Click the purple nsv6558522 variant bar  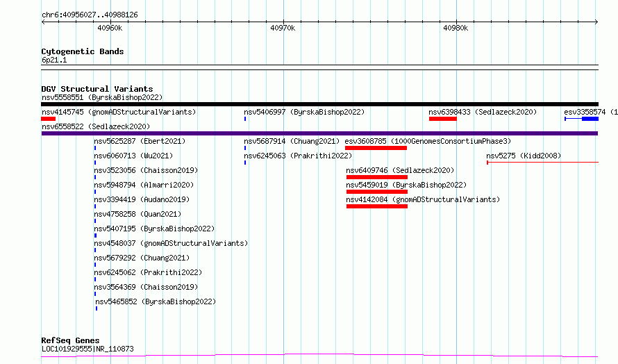(x=319, y=133)
